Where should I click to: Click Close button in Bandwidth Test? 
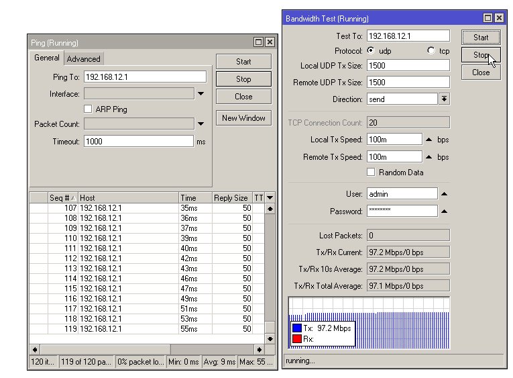pos(481,72)
